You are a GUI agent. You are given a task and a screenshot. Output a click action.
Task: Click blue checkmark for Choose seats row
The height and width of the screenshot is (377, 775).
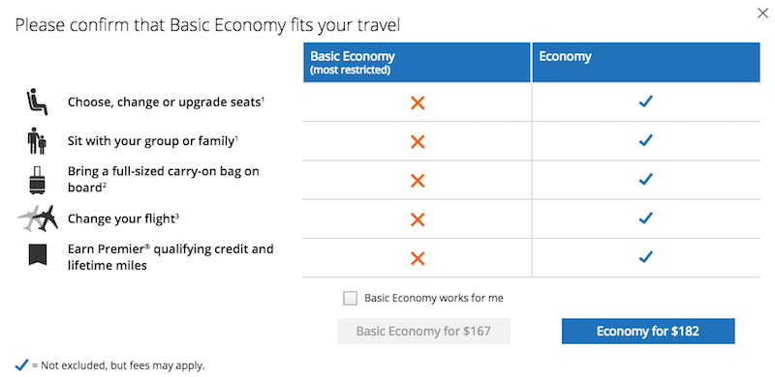pos(645,102)
